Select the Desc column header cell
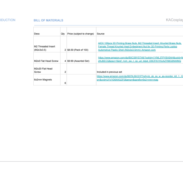 pos(47,32)
